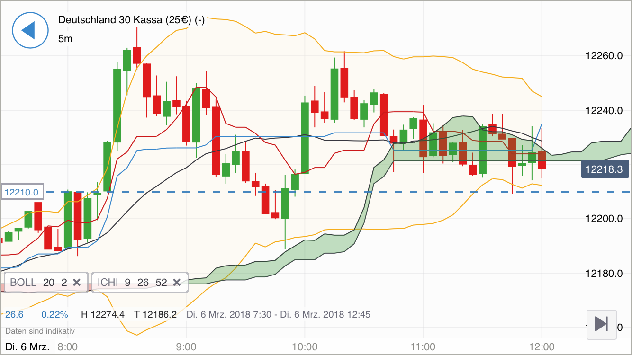Click the title Deutschland 30 Kassa (25€) (-)
Viewport: 632px width, 355px height.
coord(131,20)
